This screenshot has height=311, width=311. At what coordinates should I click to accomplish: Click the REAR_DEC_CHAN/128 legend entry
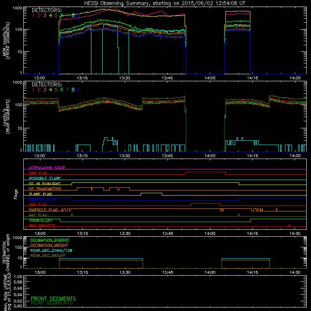51,250
